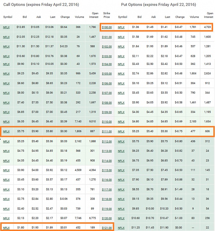This screenshot has width=215, height=231.
Task: Select call change value $-0.23
Action: (x=64, y=46)
